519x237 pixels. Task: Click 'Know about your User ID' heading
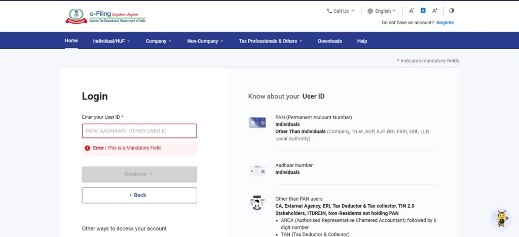286,97
